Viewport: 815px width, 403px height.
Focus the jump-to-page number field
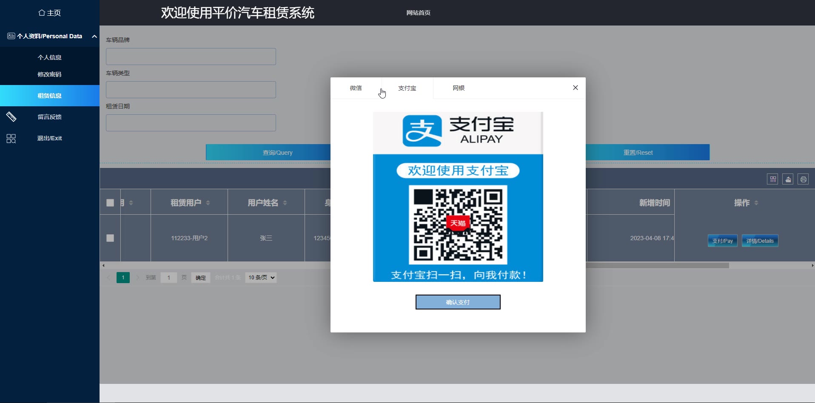(169, 278)
